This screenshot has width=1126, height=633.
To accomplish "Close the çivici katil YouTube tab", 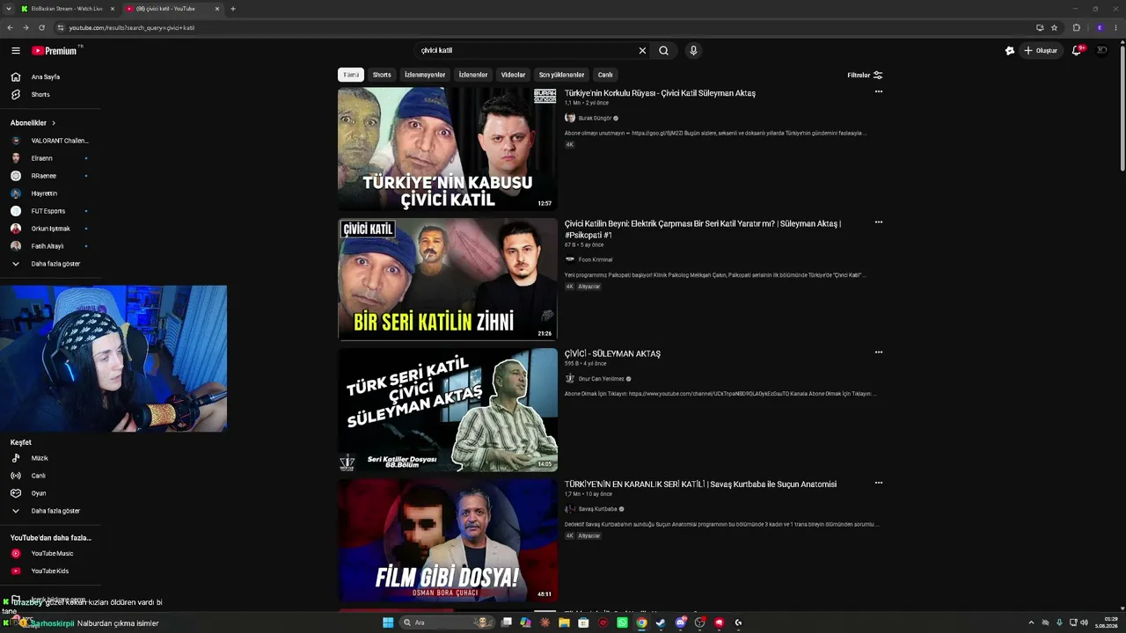I will tap(217, 9).
